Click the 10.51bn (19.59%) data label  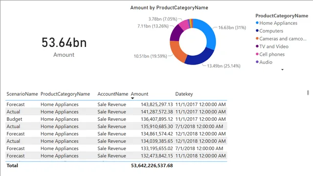pos(150,56)
